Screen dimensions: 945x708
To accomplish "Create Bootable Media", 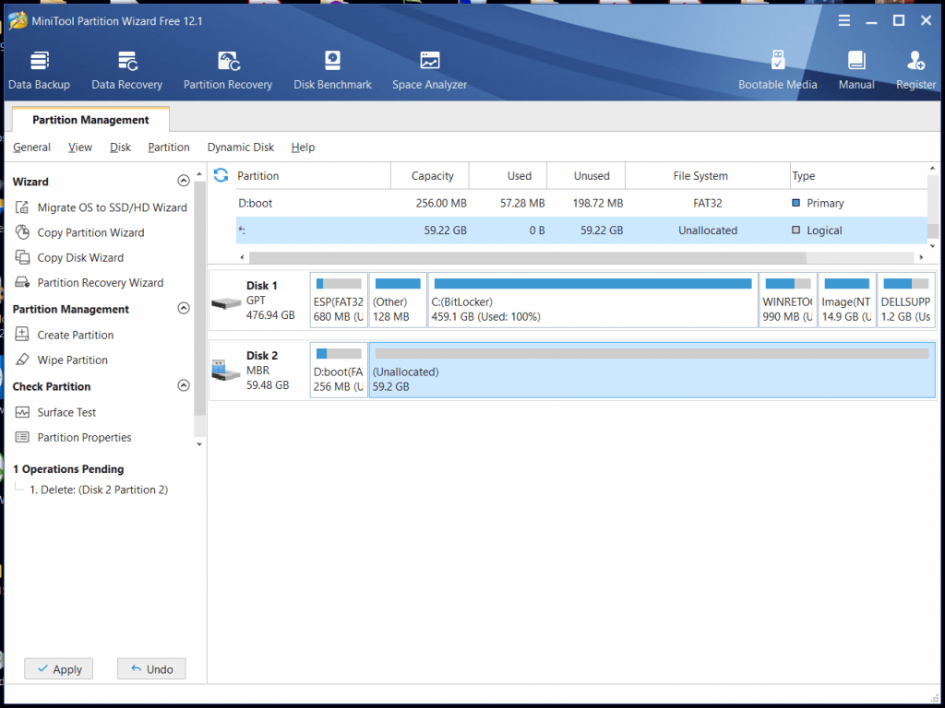I will pyautogui.click(x=777, y=71).
